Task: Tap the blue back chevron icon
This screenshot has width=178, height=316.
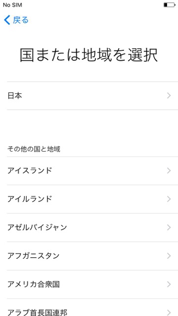Action: pyautogui.click(x=7, y=20)
